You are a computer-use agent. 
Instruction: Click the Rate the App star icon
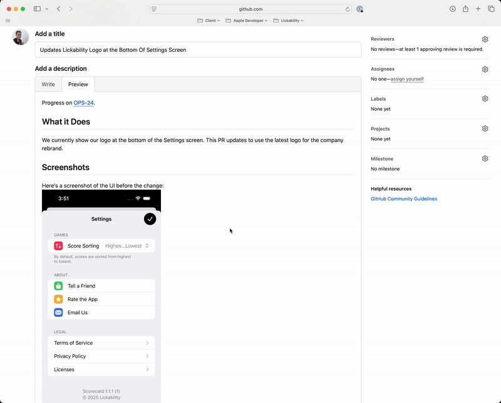click(58, 299)
